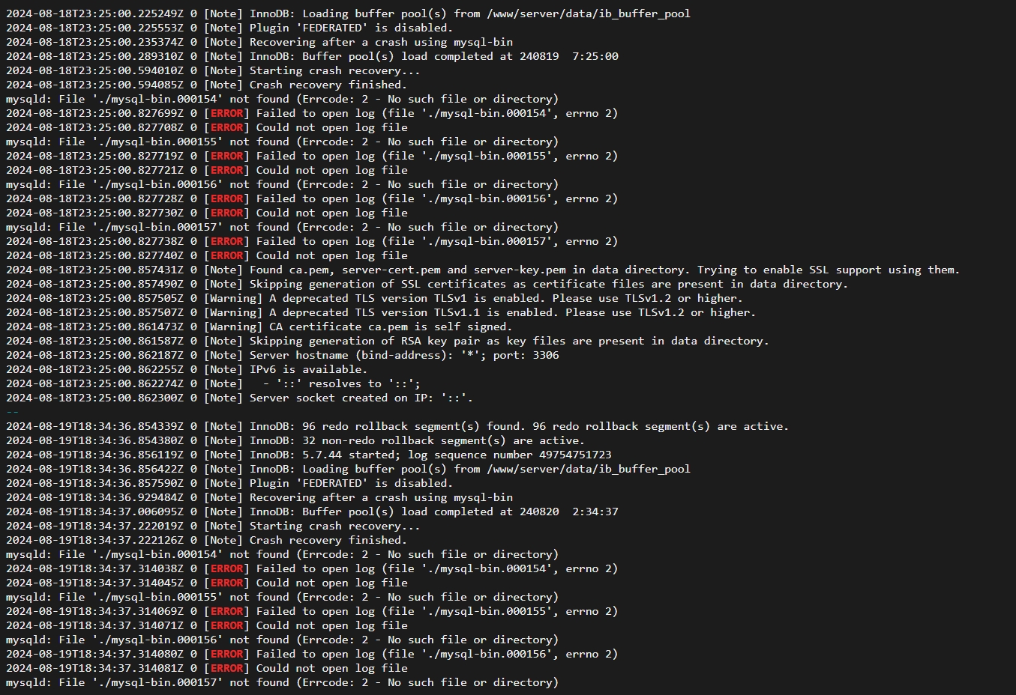1016x695 pixels.
Task: Select the 'load completed at 240819 7:25:00' line
Action: point(313,56)
